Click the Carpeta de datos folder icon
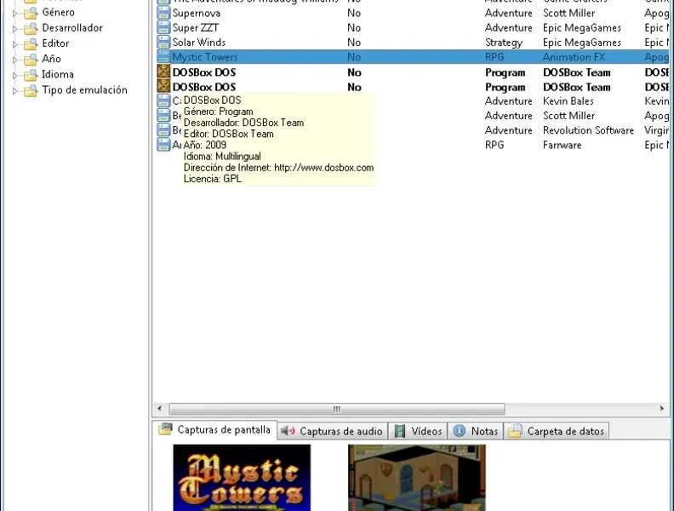The width and height of the screenshot is (674, 511). coord(516,431)
